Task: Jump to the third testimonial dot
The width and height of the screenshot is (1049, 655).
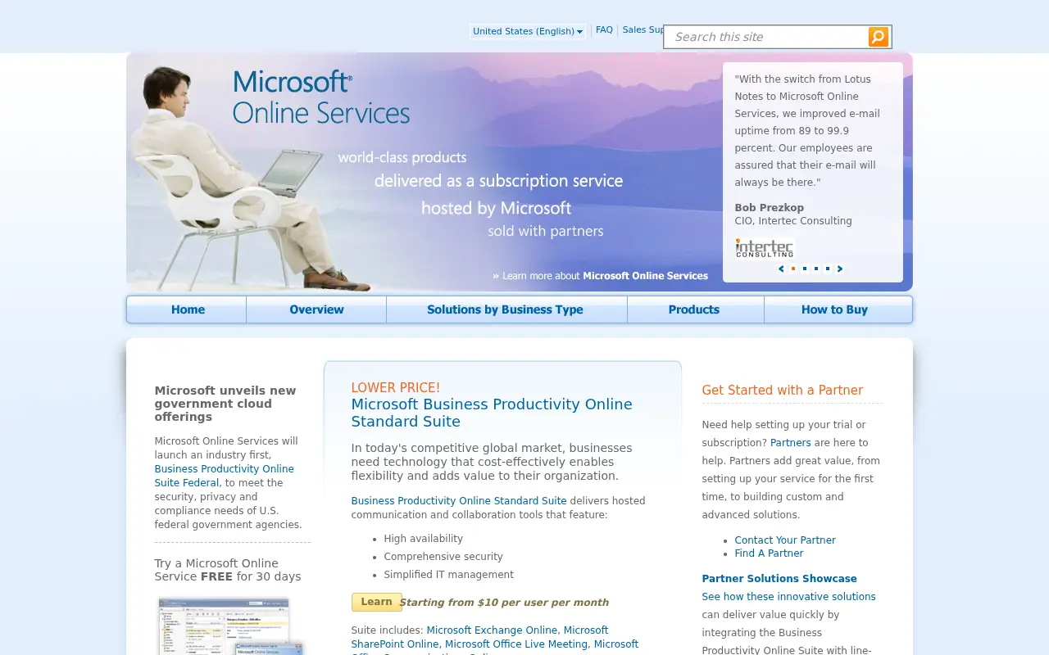Action: pyautogui.click(x=816, y=269)
